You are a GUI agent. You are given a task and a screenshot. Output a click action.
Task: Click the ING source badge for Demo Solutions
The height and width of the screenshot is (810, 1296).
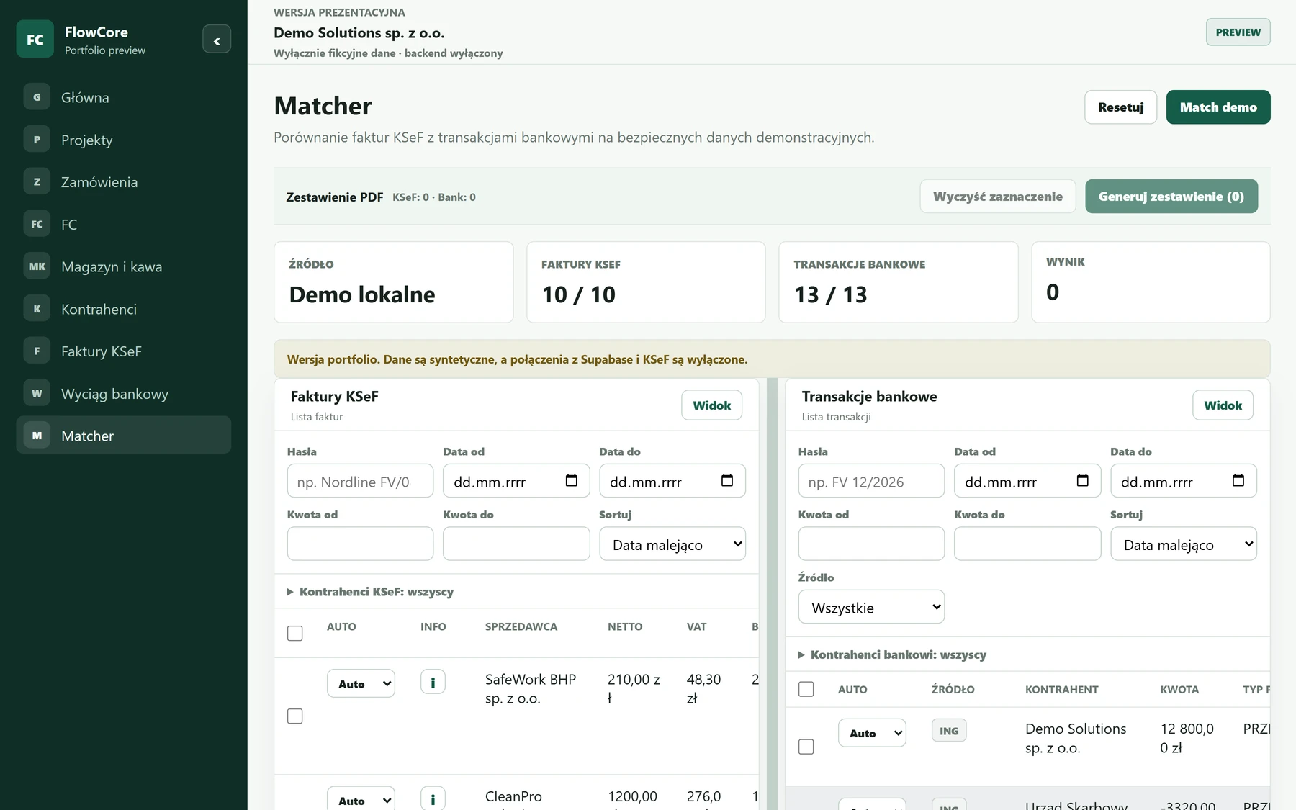click(949, 731)
